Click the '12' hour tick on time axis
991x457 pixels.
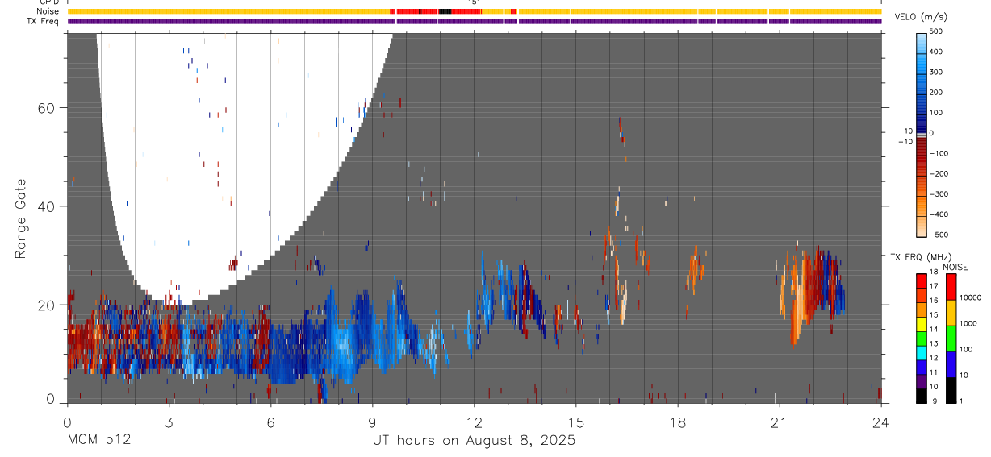coord(474,422)
